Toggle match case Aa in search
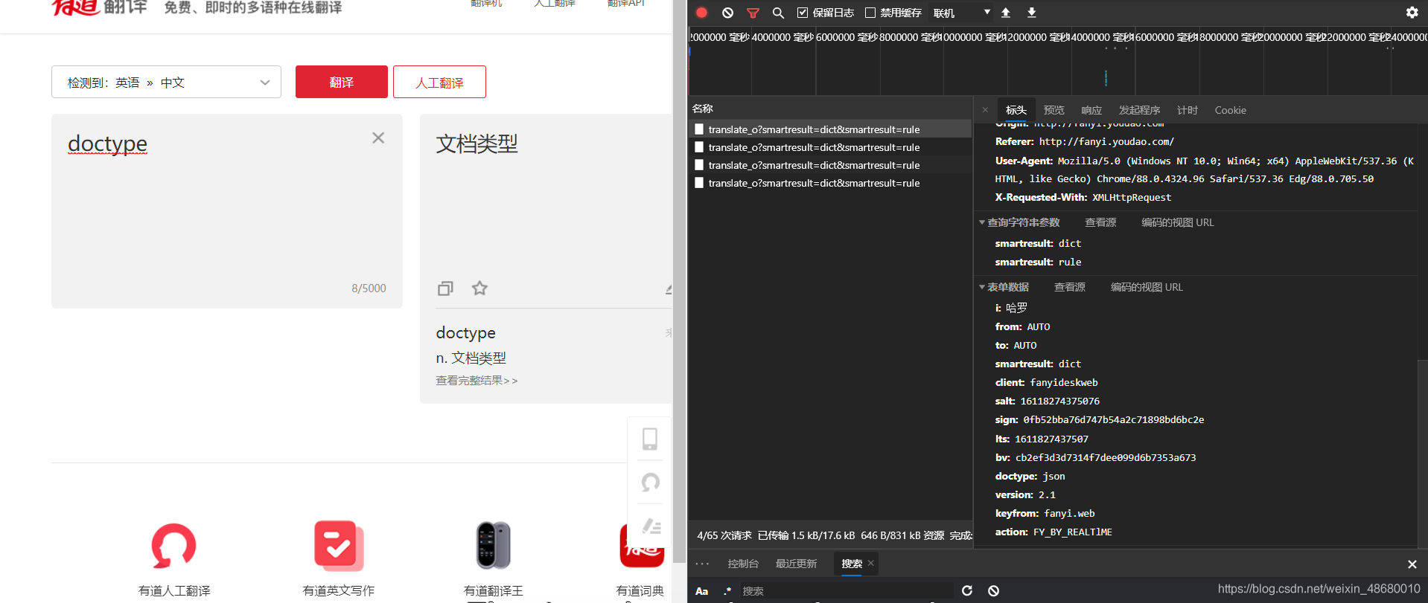This screenshot has width=1428, height=603. (701, 591)
